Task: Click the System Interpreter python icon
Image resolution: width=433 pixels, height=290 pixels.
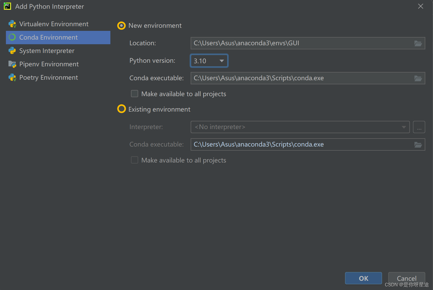Action: pyautogui.click(x=12, y=51)
